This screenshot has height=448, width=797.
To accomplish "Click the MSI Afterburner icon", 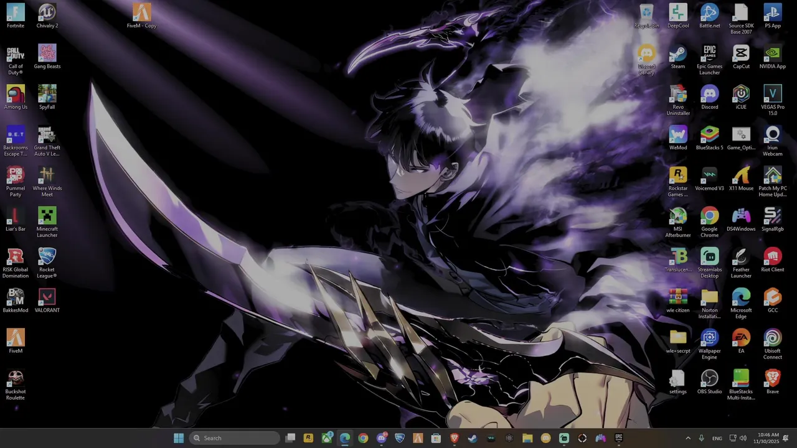I will 678,223.
